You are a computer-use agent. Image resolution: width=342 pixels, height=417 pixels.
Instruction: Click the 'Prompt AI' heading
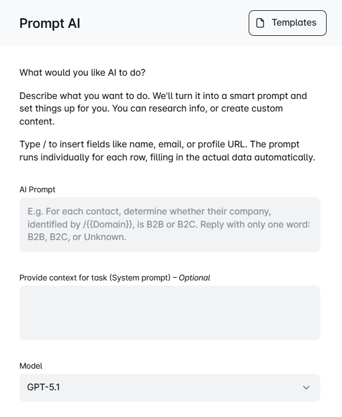(x=50, y=23)
